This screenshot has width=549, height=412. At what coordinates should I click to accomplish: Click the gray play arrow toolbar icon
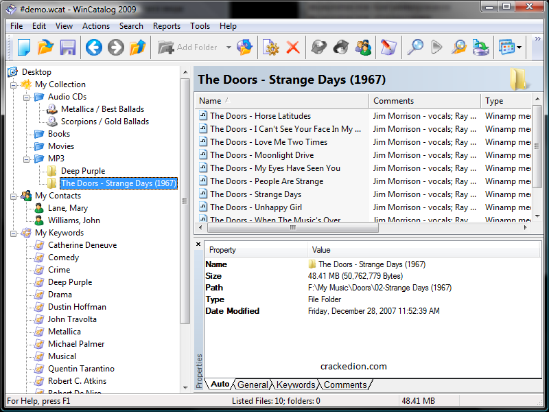[436, 47]
